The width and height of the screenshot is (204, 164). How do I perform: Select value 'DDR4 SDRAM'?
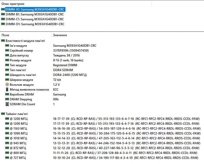(63, 70)
